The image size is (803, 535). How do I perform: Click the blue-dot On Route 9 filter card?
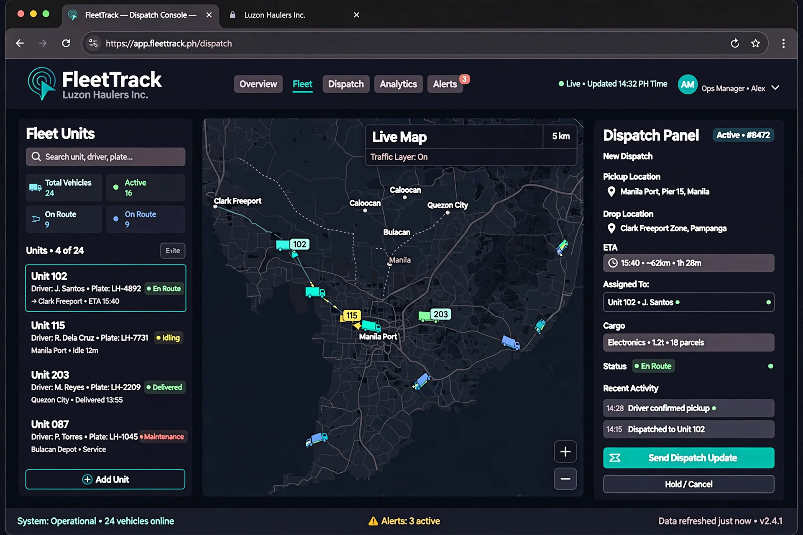pyautogui.click(x=146, y=219)
